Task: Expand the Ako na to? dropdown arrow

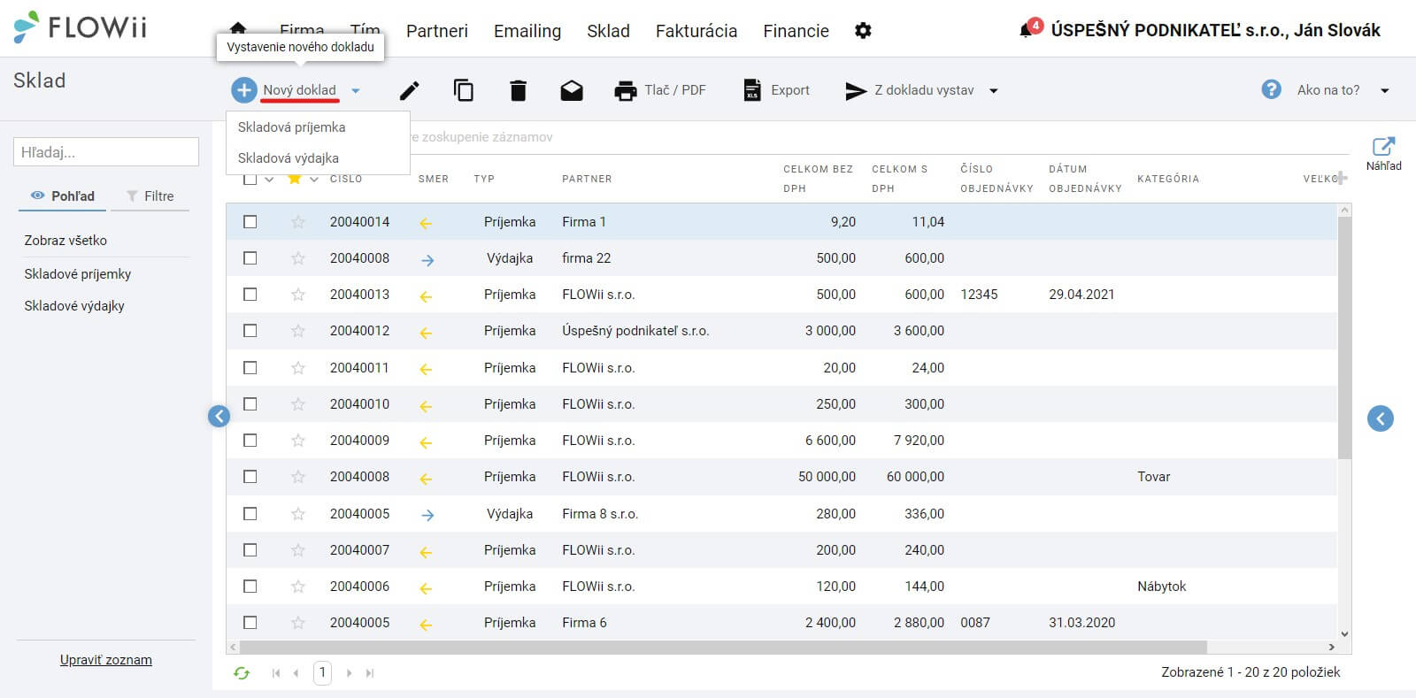Action: (x=1385, y=90)
